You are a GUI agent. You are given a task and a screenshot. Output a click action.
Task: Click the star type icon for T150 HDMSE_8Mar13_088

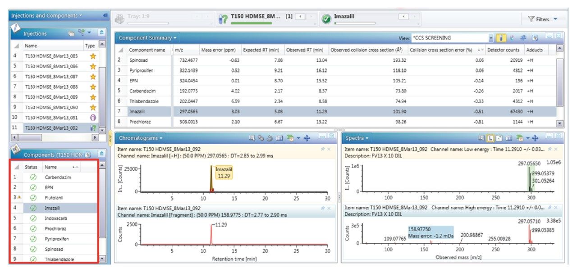(93, 86)
